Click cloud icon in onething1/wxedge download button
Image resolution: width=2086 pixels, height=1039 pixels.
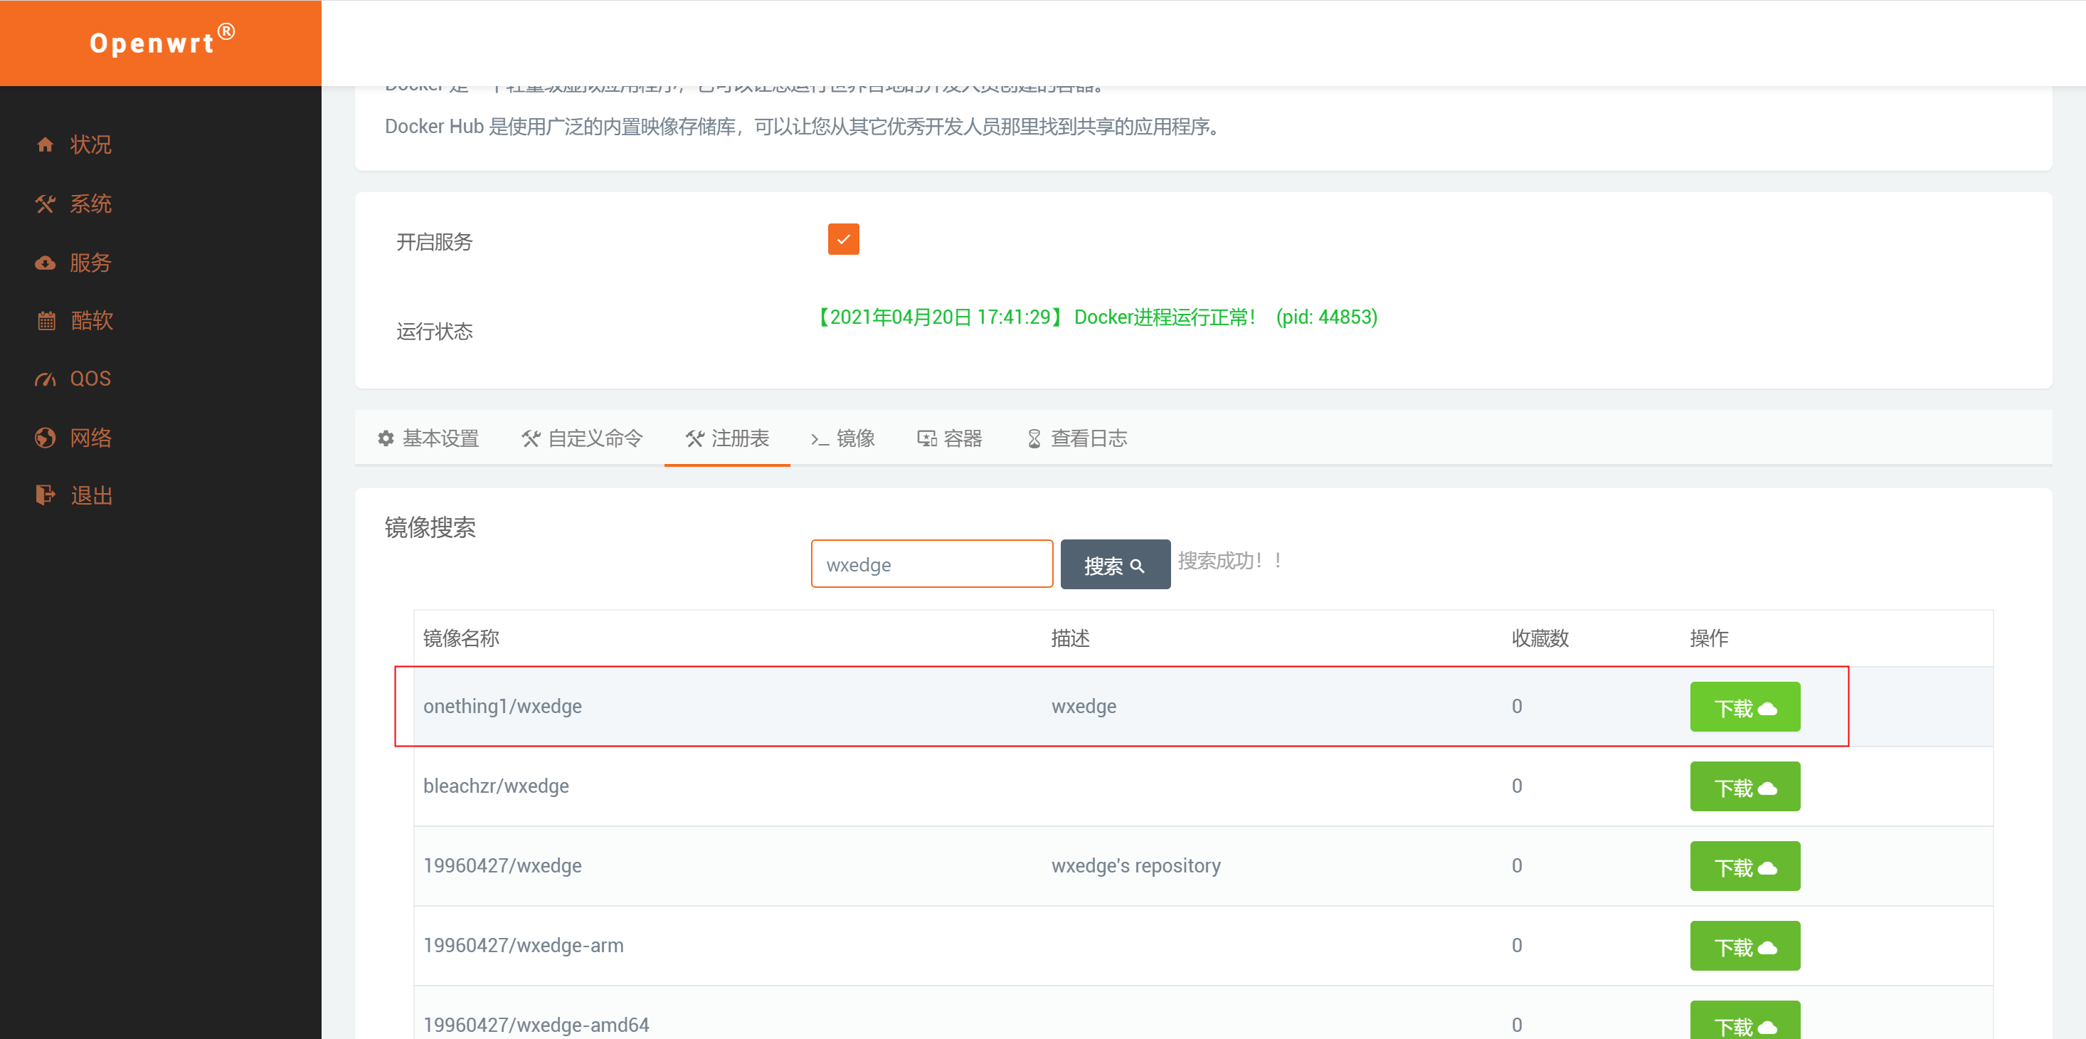(x=1768, y=710)
